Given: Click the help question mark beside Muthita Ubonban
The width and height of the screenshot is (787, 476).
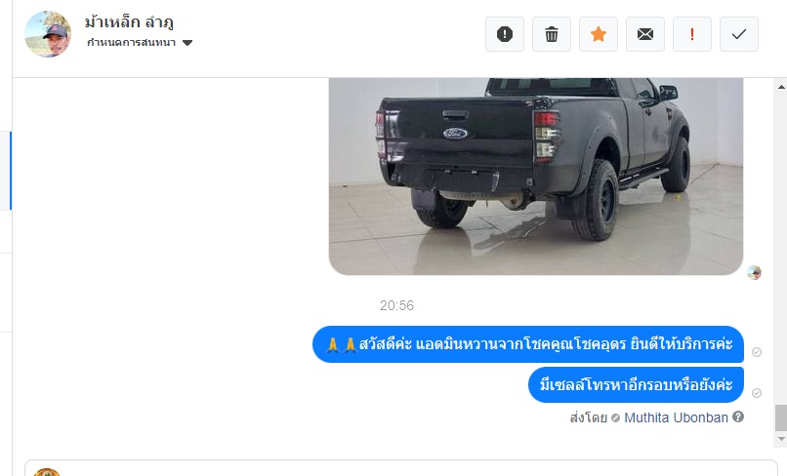Looking at the screenshot, I should pyautogui.click(x=738, y=416).
